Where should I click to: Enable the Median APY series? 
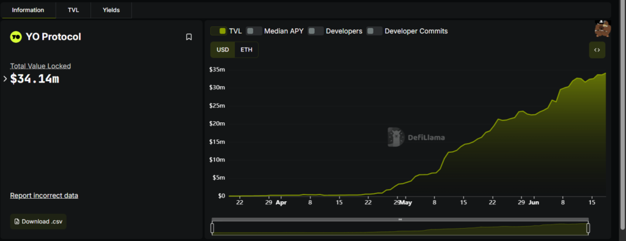coord(274,31)
